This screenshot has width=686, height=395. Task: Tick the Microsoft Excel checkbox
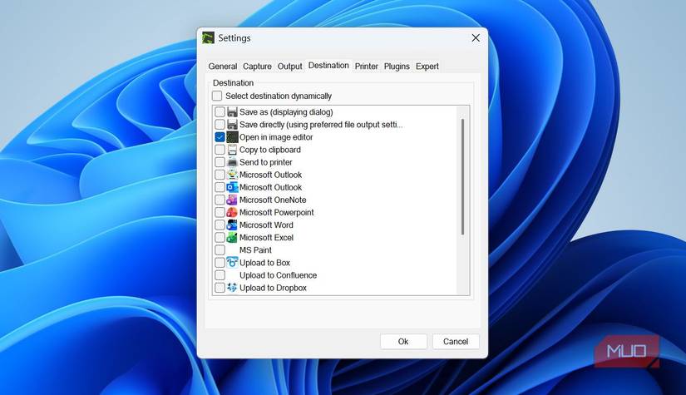pyautogui.click(x=220, y=238)
